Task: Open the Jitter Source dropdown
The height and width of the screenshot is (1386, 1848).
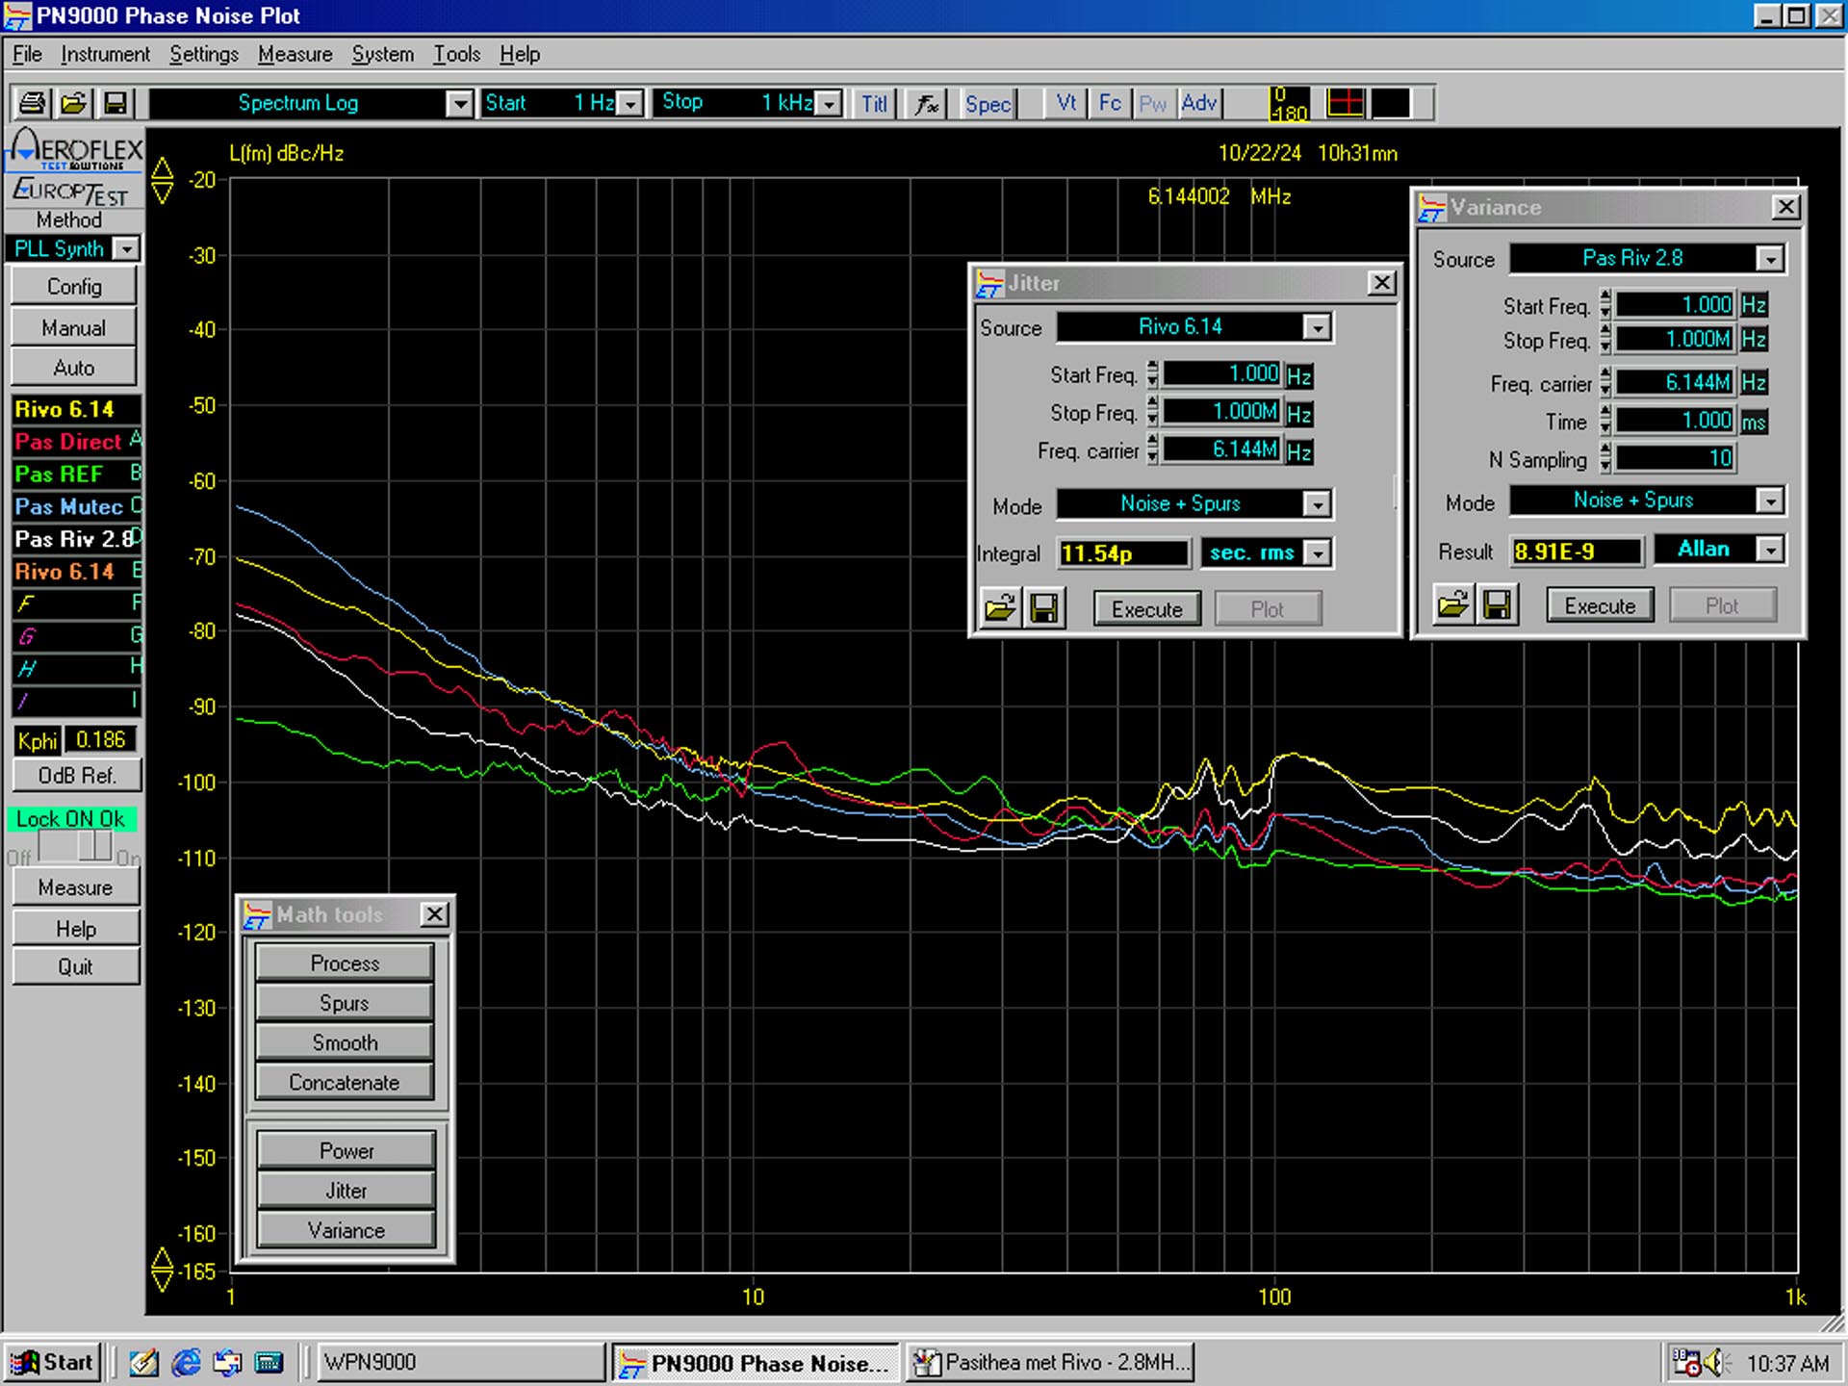Action: (1318, 327)
